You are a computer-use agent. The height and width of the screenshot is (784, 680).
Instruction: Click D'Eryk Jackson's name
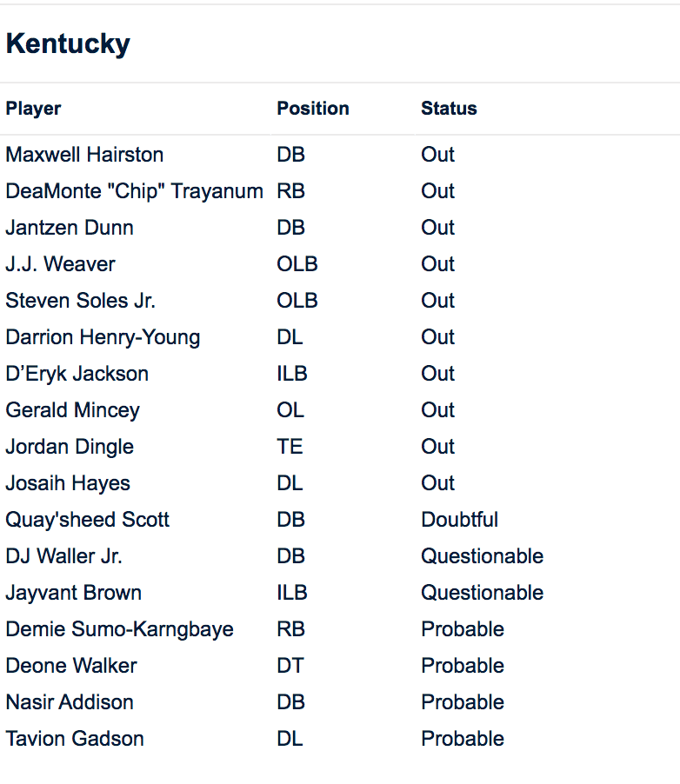[77, 374]
